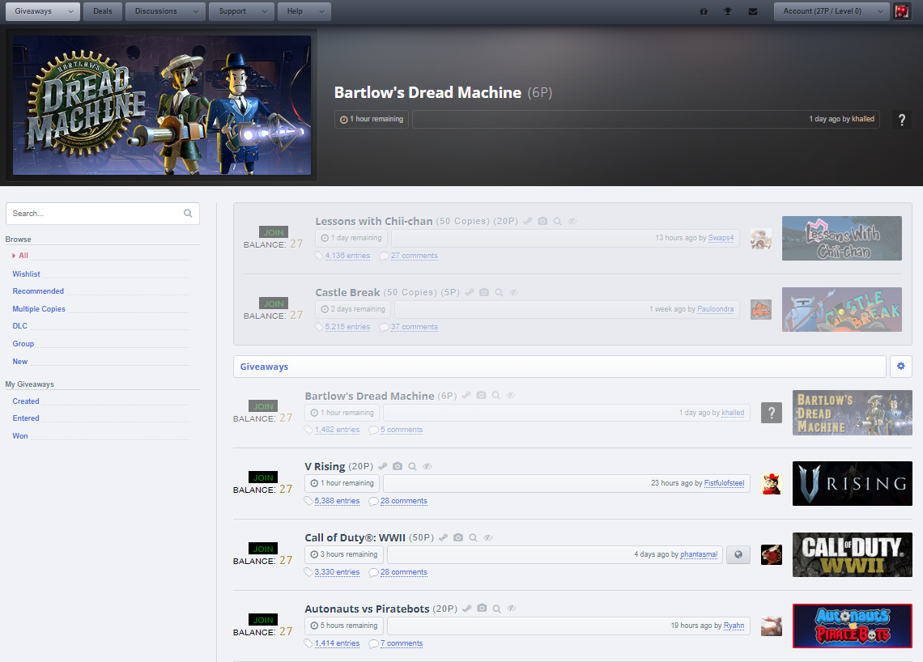Click the magnifier icon for Autonauts vs Piratebots
This screenshot has width=923, height=662.
click(497, 609)
